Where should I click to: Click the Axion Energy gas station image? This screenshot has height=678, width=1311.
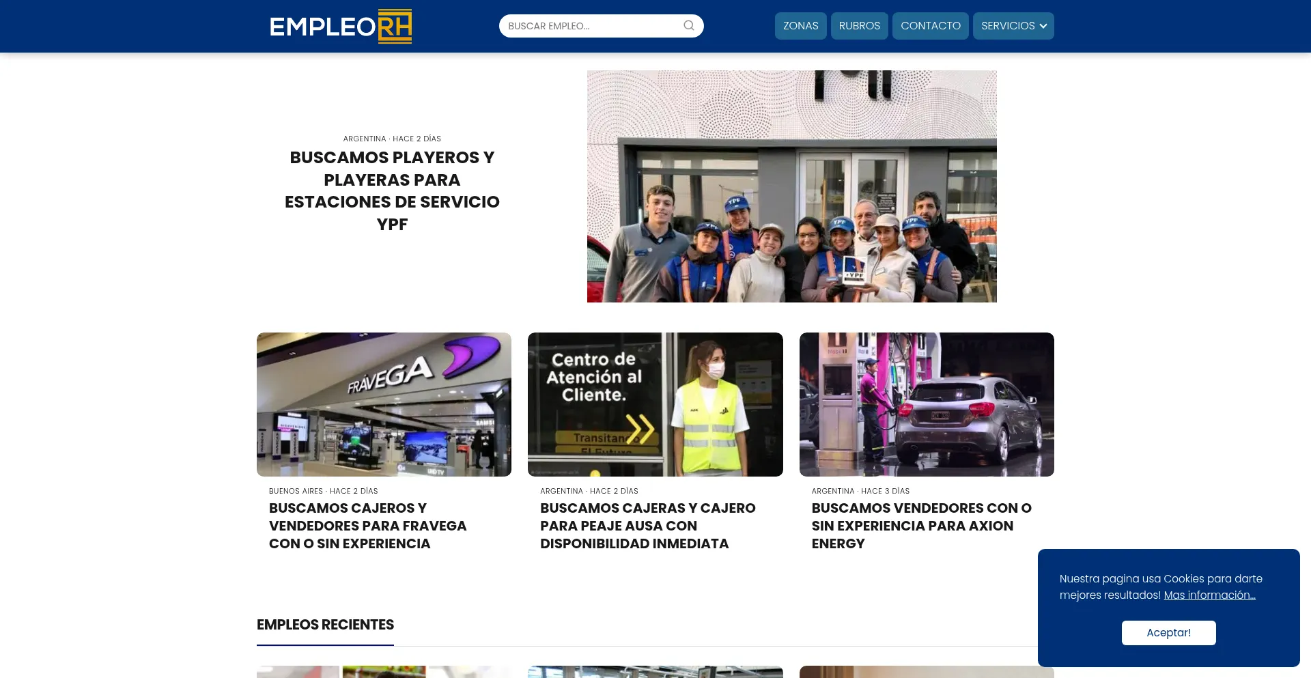point(926,404)
